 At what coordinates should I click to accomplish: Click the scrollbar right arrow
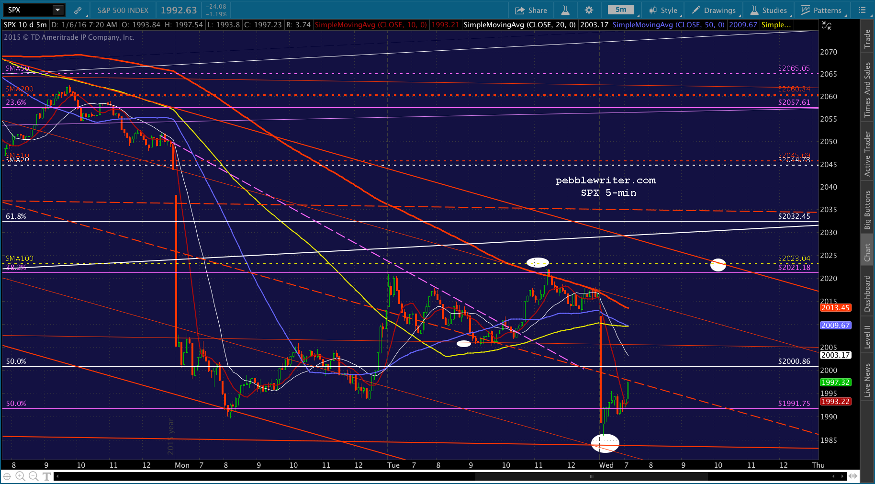pyautogui.click(x=843, y=476)
